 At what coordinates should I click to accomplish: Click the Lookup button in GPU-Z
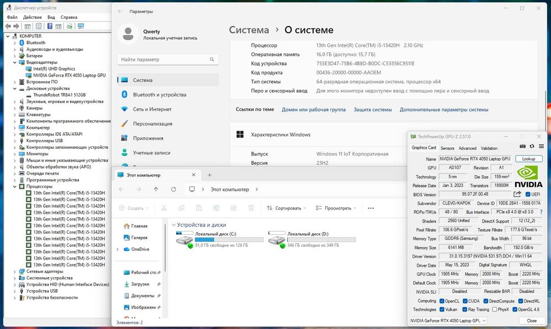(x=528, y=159)
